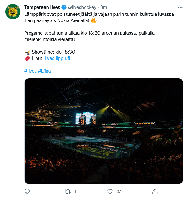This screenshot has width=188, height=198.
Task: Click the tweet text about Pregame-tapahtuma
Action: pos(89,36)
